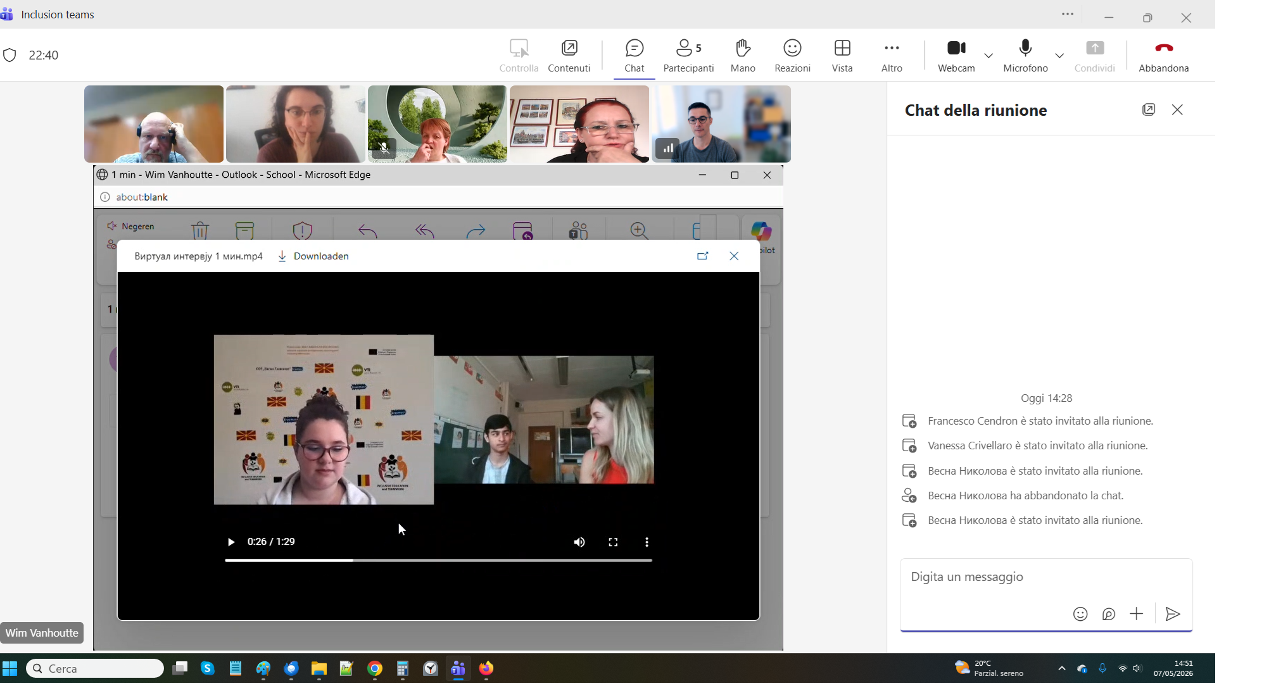This screenshot has height=686, width=1288.
Task: Open video player three-dot options menu
Action: [x=647, y=542]
